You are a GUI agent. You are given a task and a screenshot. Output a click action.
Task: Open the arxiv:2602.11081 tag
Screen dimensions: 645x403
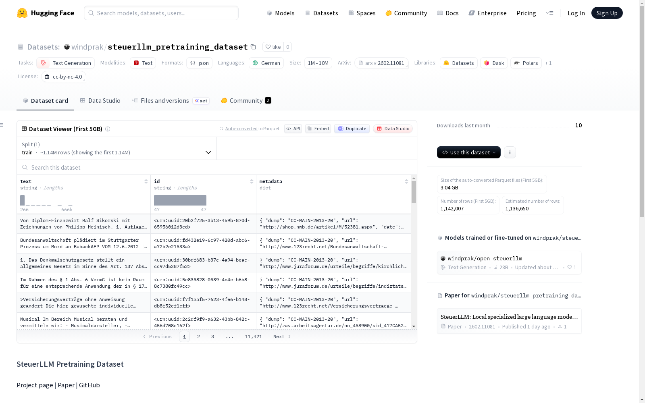(381, 63)
